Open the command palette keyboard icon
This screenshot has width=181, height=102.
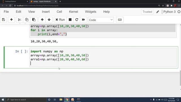click(x=120, y=20)
